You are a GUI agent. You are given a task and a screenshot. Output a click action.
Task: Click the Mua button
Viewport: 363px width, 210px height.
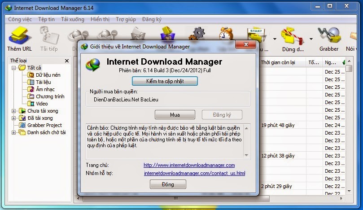point(175,115)
